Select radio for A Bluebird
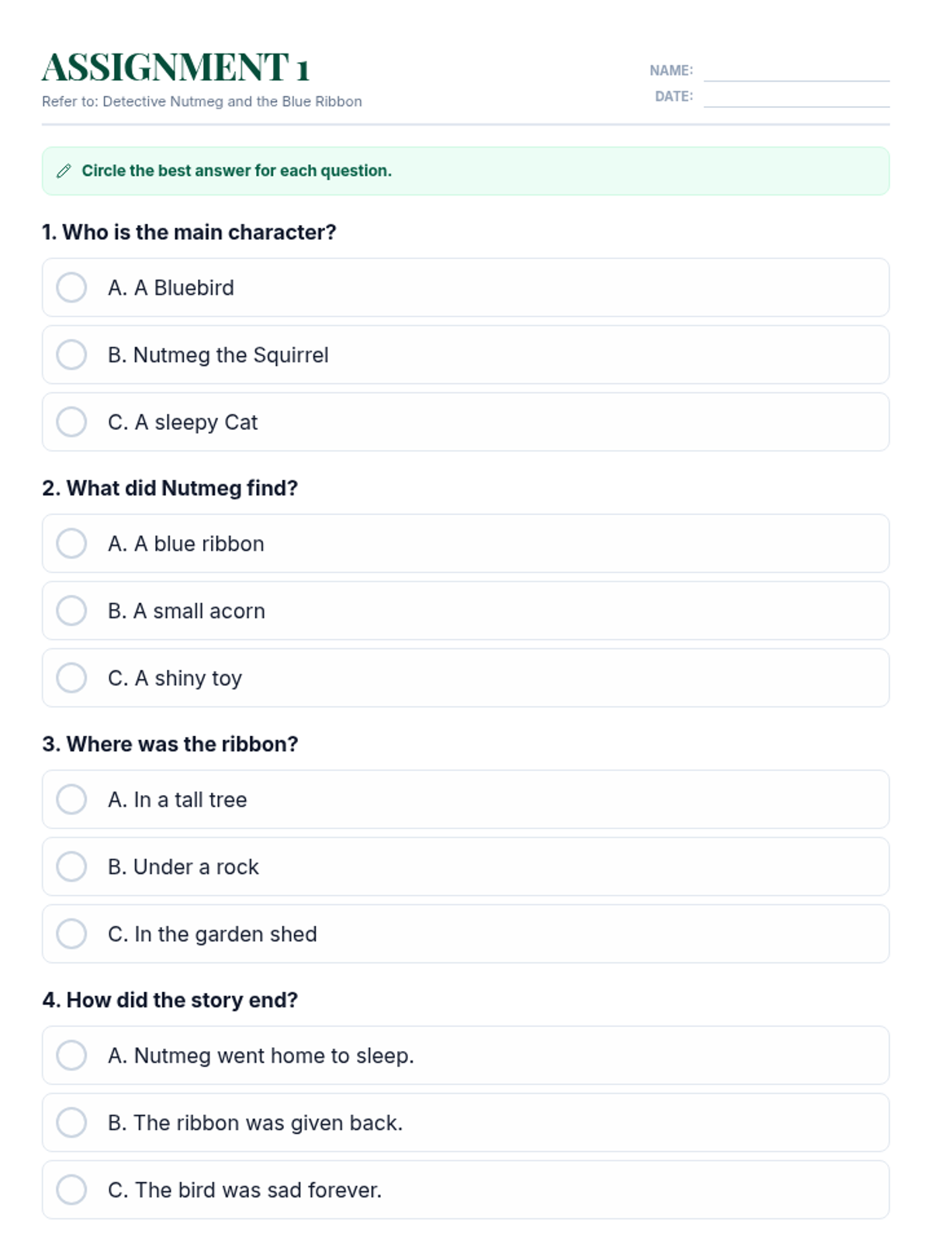The height and width of the screenshot is (1241, 931). 71,288
